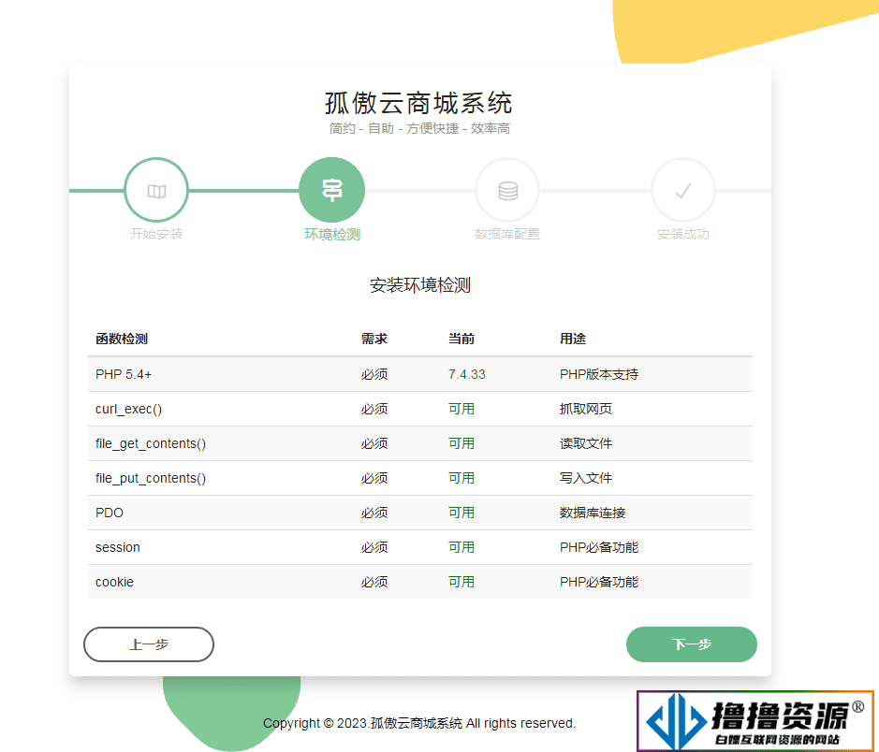The image size is (879, 752).
Task: Click the 需求 column header
Action: (374, 339)
